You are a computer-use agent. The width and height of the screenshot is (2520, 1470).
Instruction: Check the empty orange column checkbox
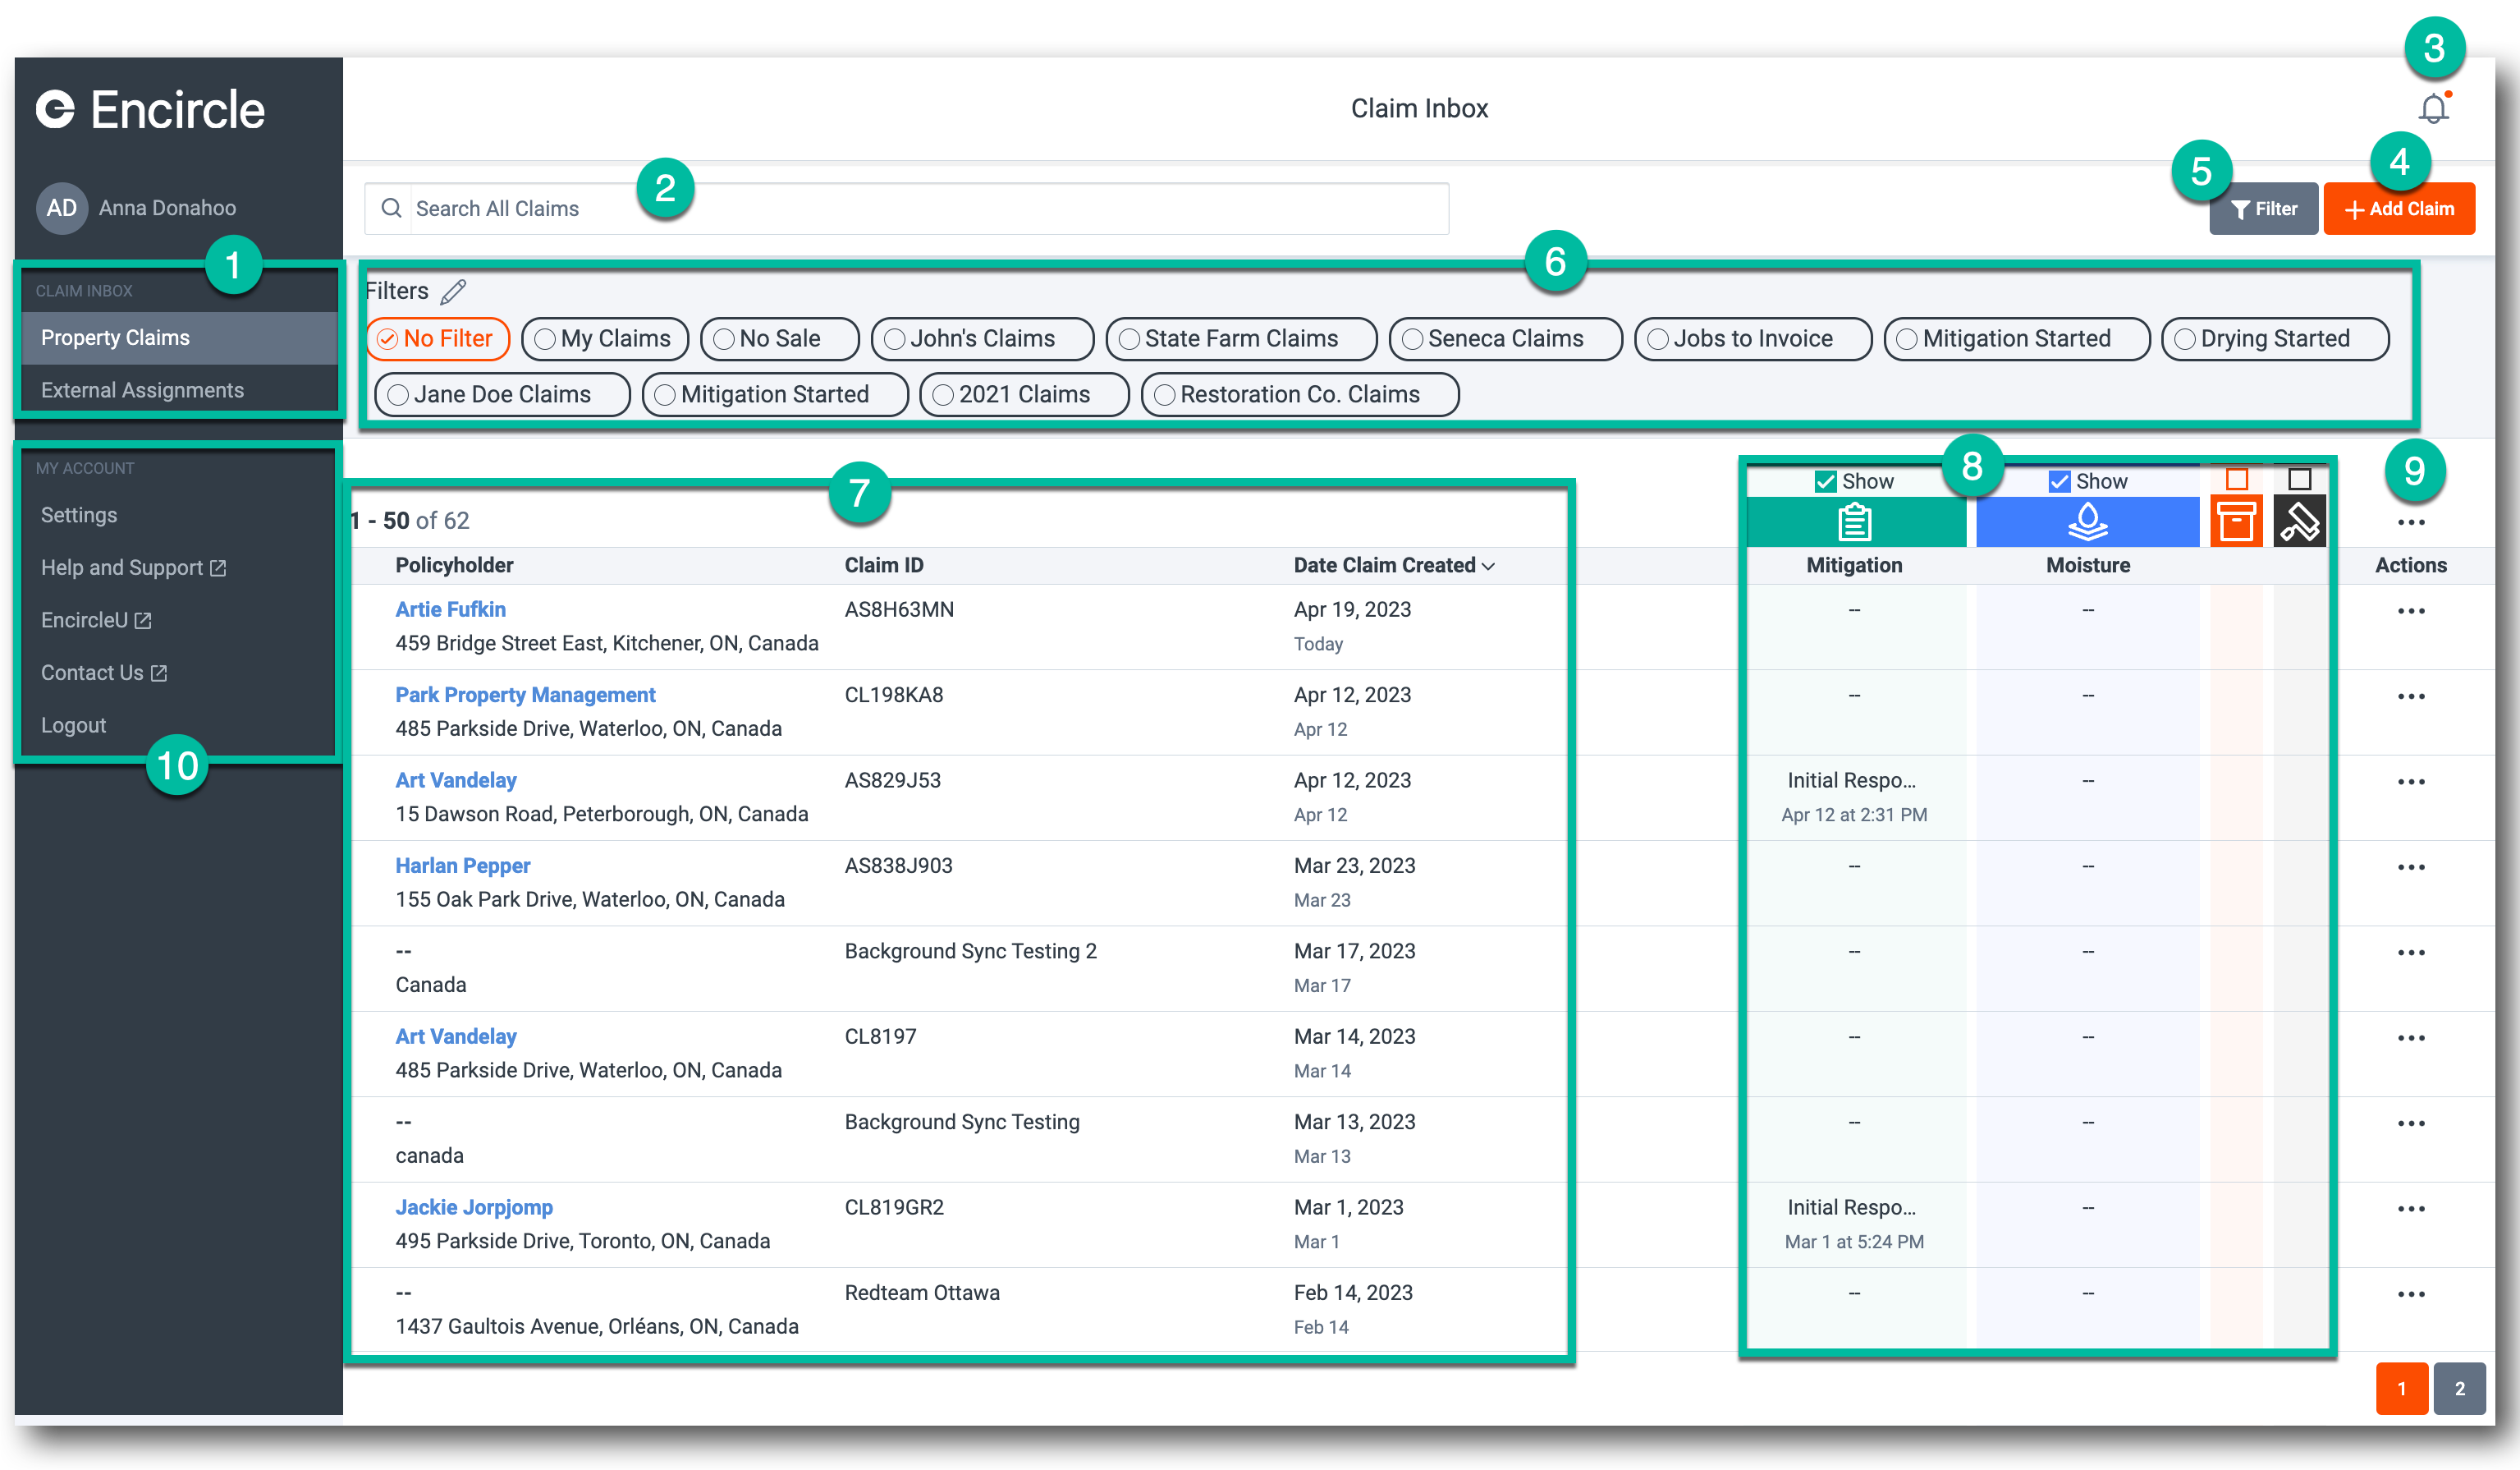[x=2236, y=480]
